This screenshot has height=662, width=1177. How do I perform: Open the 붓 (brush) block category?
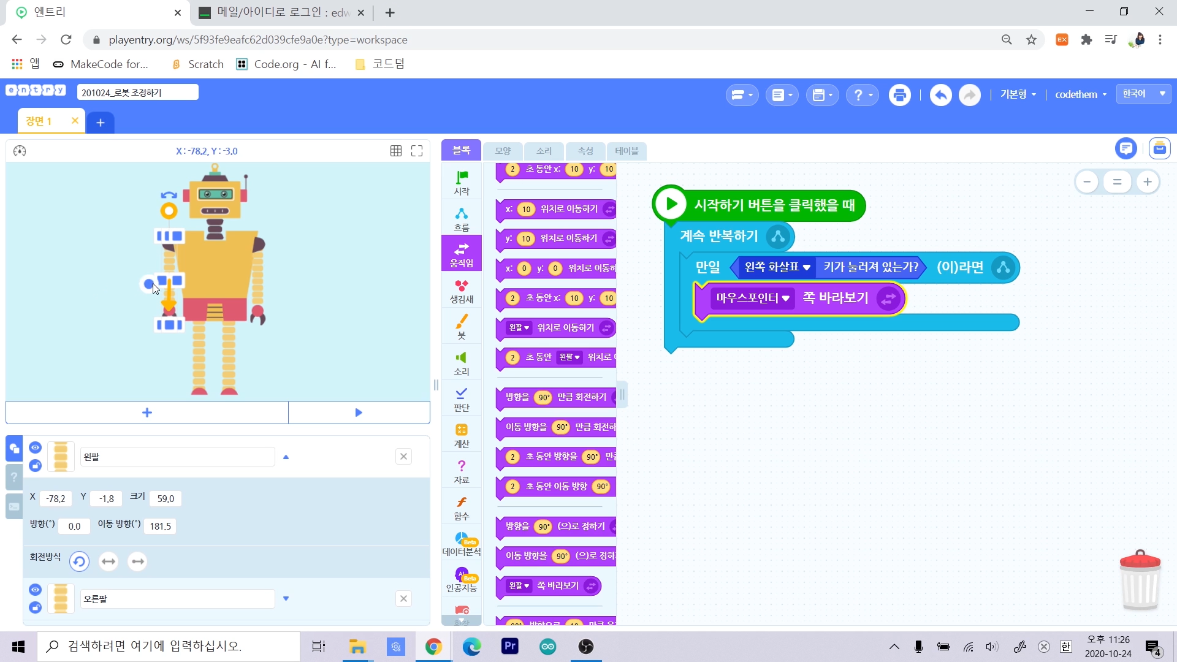(461, 326)
